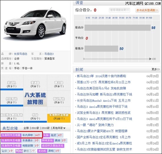Click the white Mazda3 car photo

point(35,24)
